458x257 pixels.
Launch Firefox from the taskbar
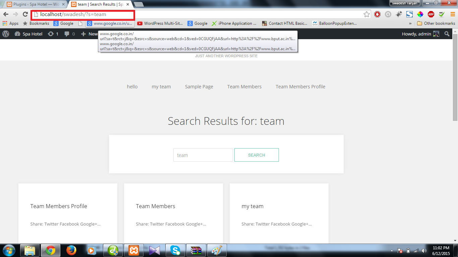click(x=71, y=250)
